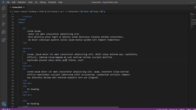196x110 pixels.
Task: Open the View menu
Action: (x=30, y=2)
